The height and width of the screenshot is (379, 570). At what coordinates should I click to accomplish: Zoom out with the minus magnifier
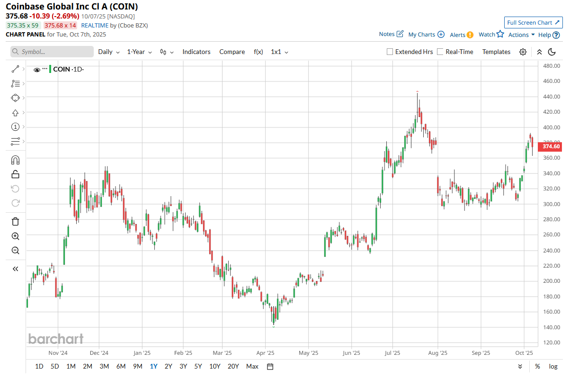coord(15,251)
